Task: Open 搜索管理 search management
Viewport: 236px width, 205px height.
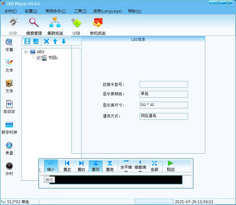Action: coord(34,26)
